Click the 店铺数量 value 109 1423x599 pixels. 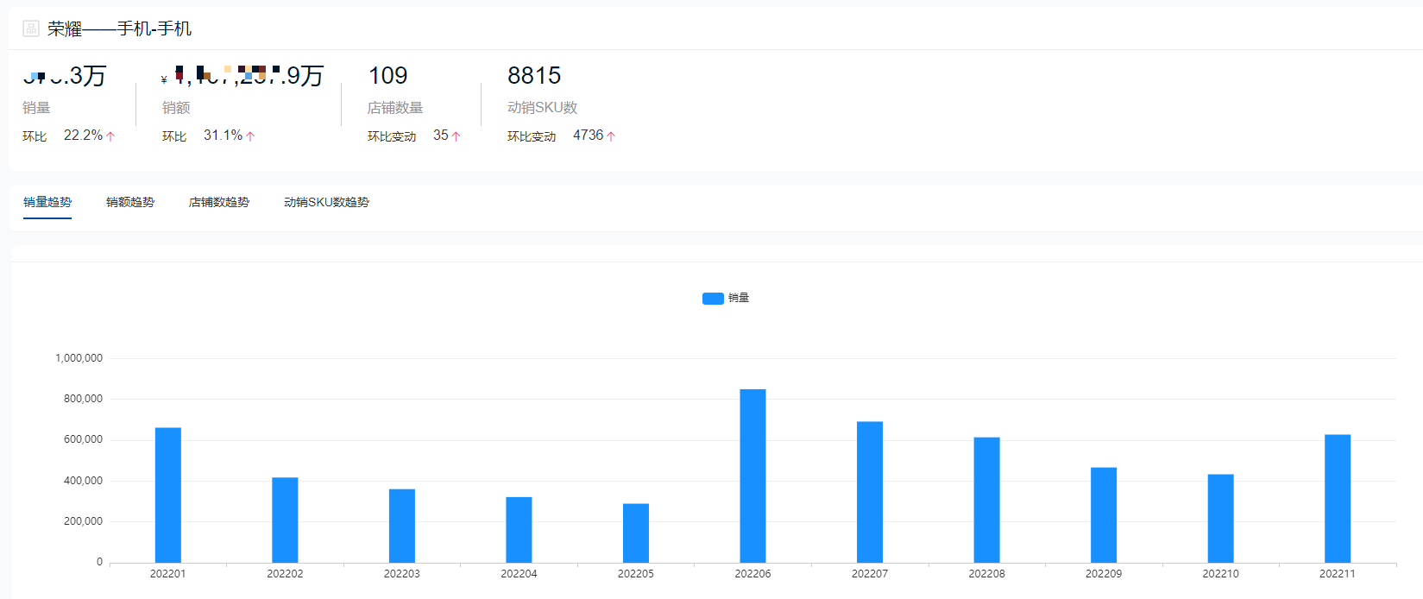[x=387, y=76]
